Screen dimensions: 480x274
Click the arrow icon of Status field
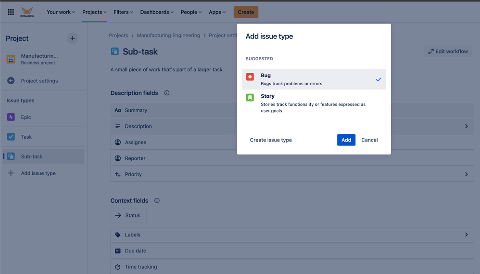[x=118, y=215]
